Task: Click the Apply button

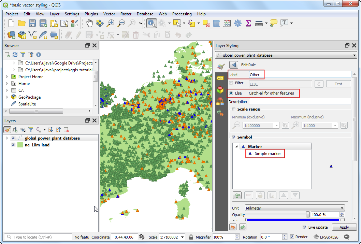Action: [344, 227]
